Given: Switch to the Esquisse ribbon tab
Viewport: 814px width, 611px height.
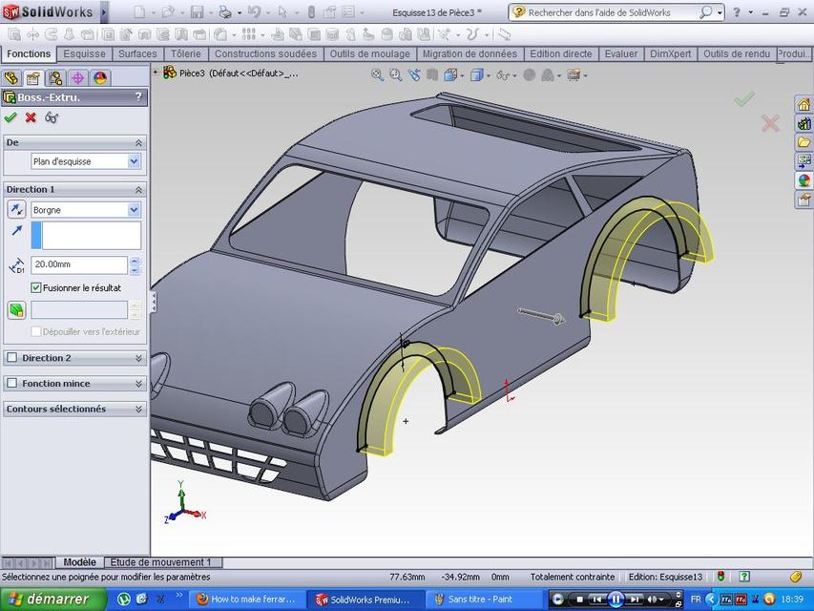Looking at the screenshot, I should click(x=84, y=54).
